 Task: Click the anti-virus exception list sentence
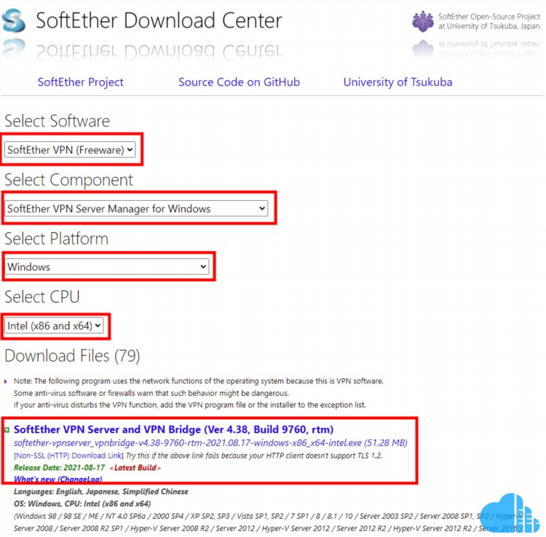coord(190,405)
